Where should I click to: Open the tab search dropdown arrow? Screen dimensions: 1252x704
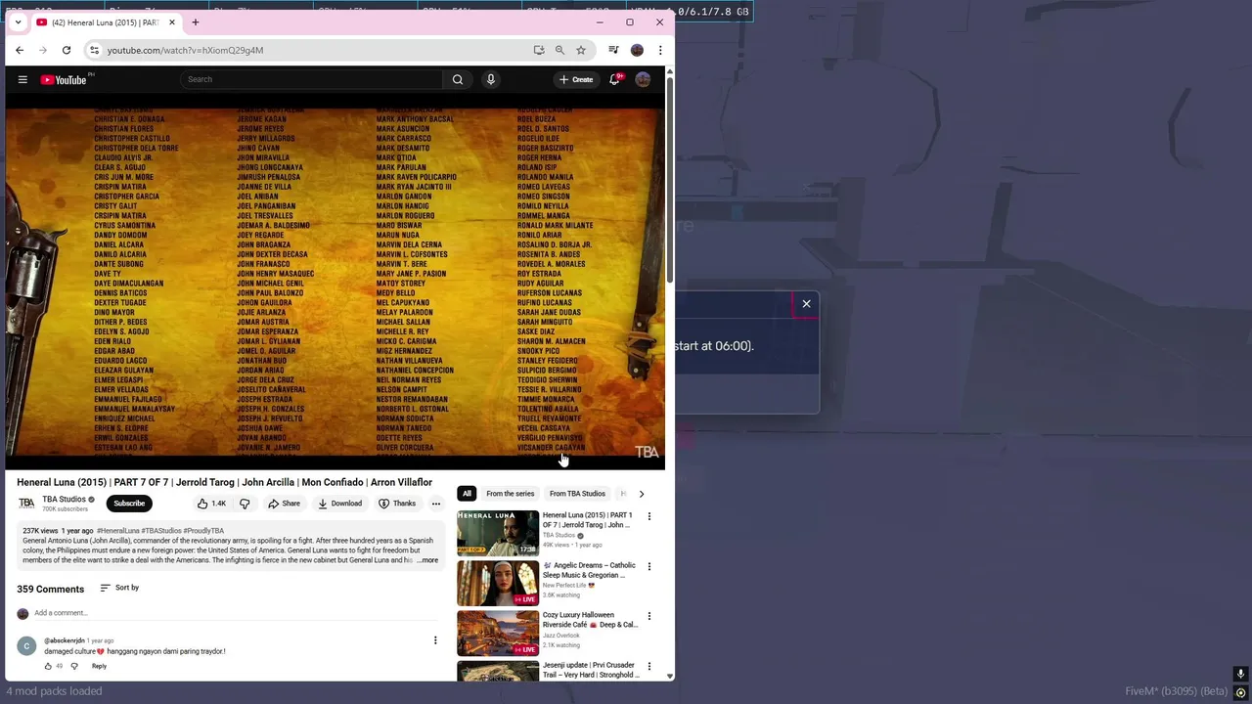tap(18, 22)
